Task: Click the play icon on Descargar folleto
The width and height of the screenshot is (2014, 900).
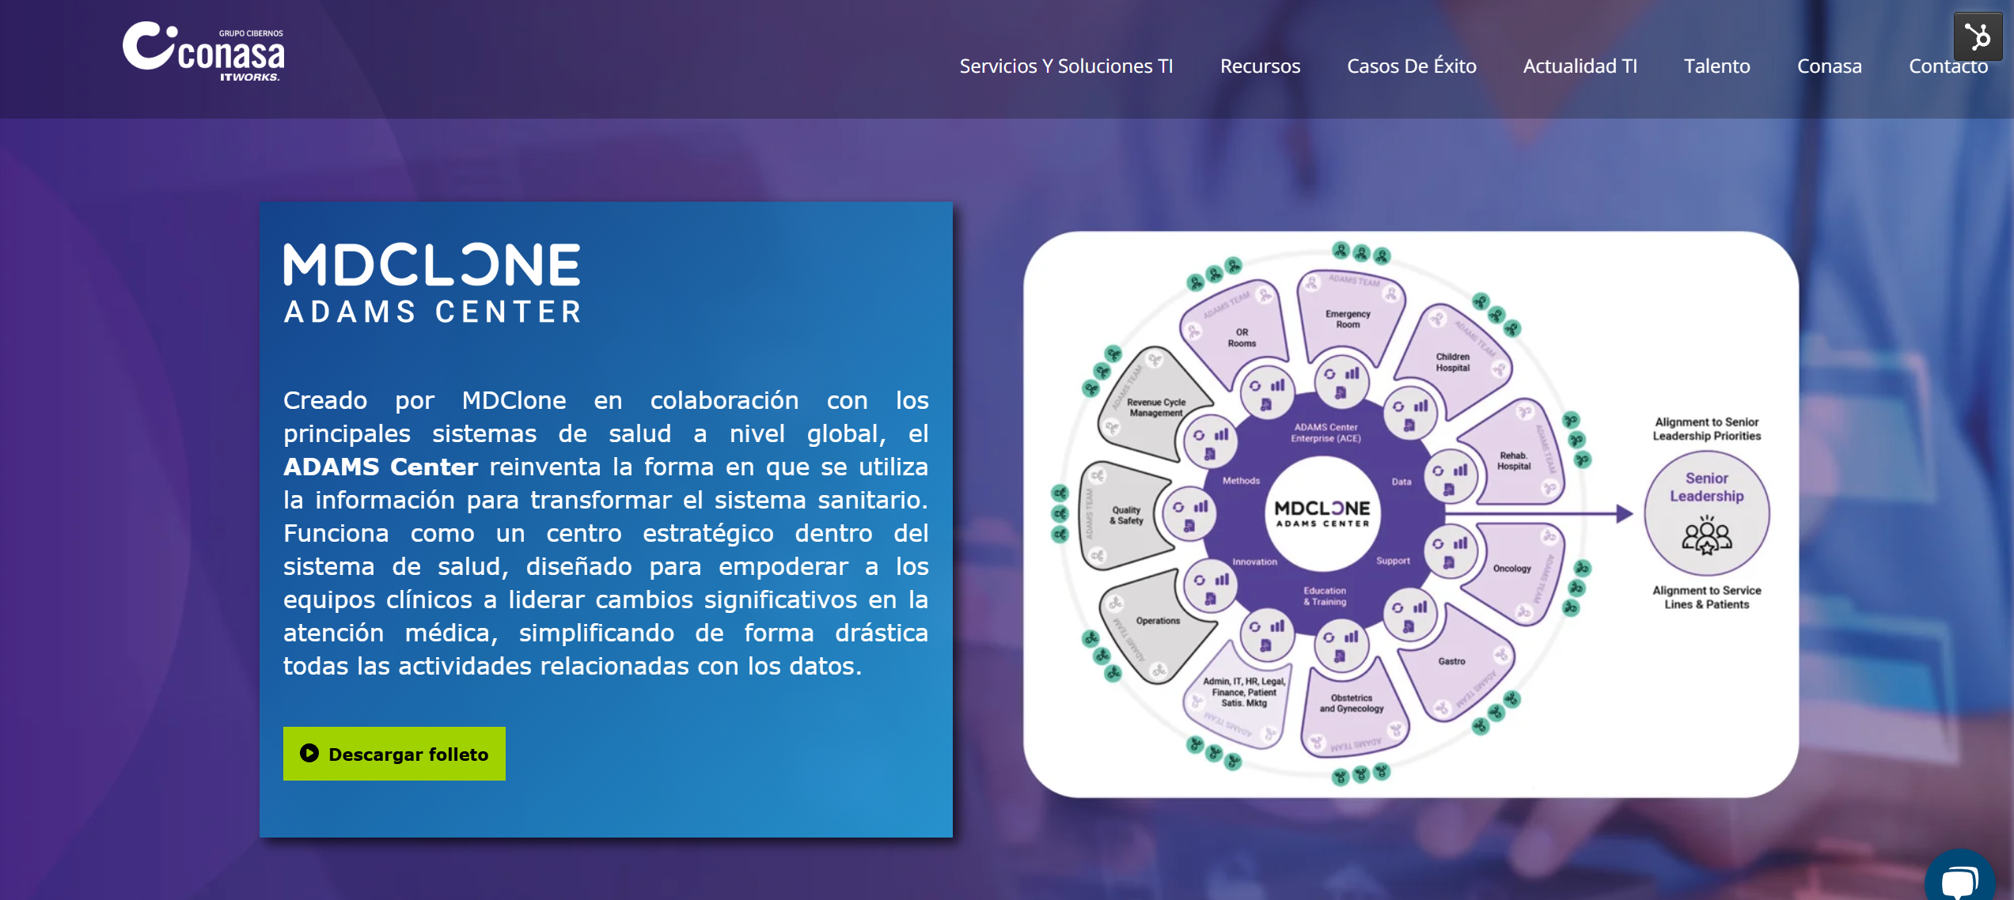Action: tap(309, 753)
